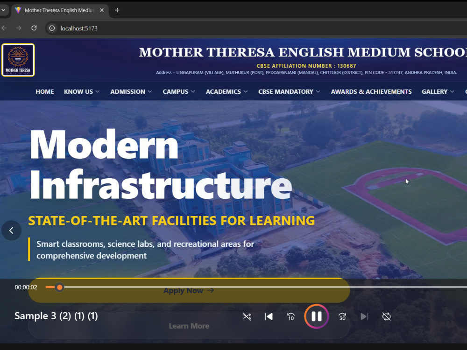
Task: Click the Mother Teresa school logo
Action: click(x=18, y=60)
